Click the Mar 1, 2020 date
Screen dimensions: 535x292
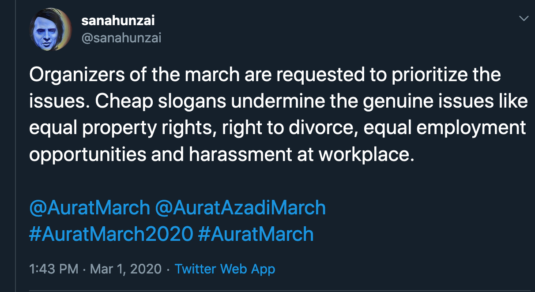click(x=126, y=269)
